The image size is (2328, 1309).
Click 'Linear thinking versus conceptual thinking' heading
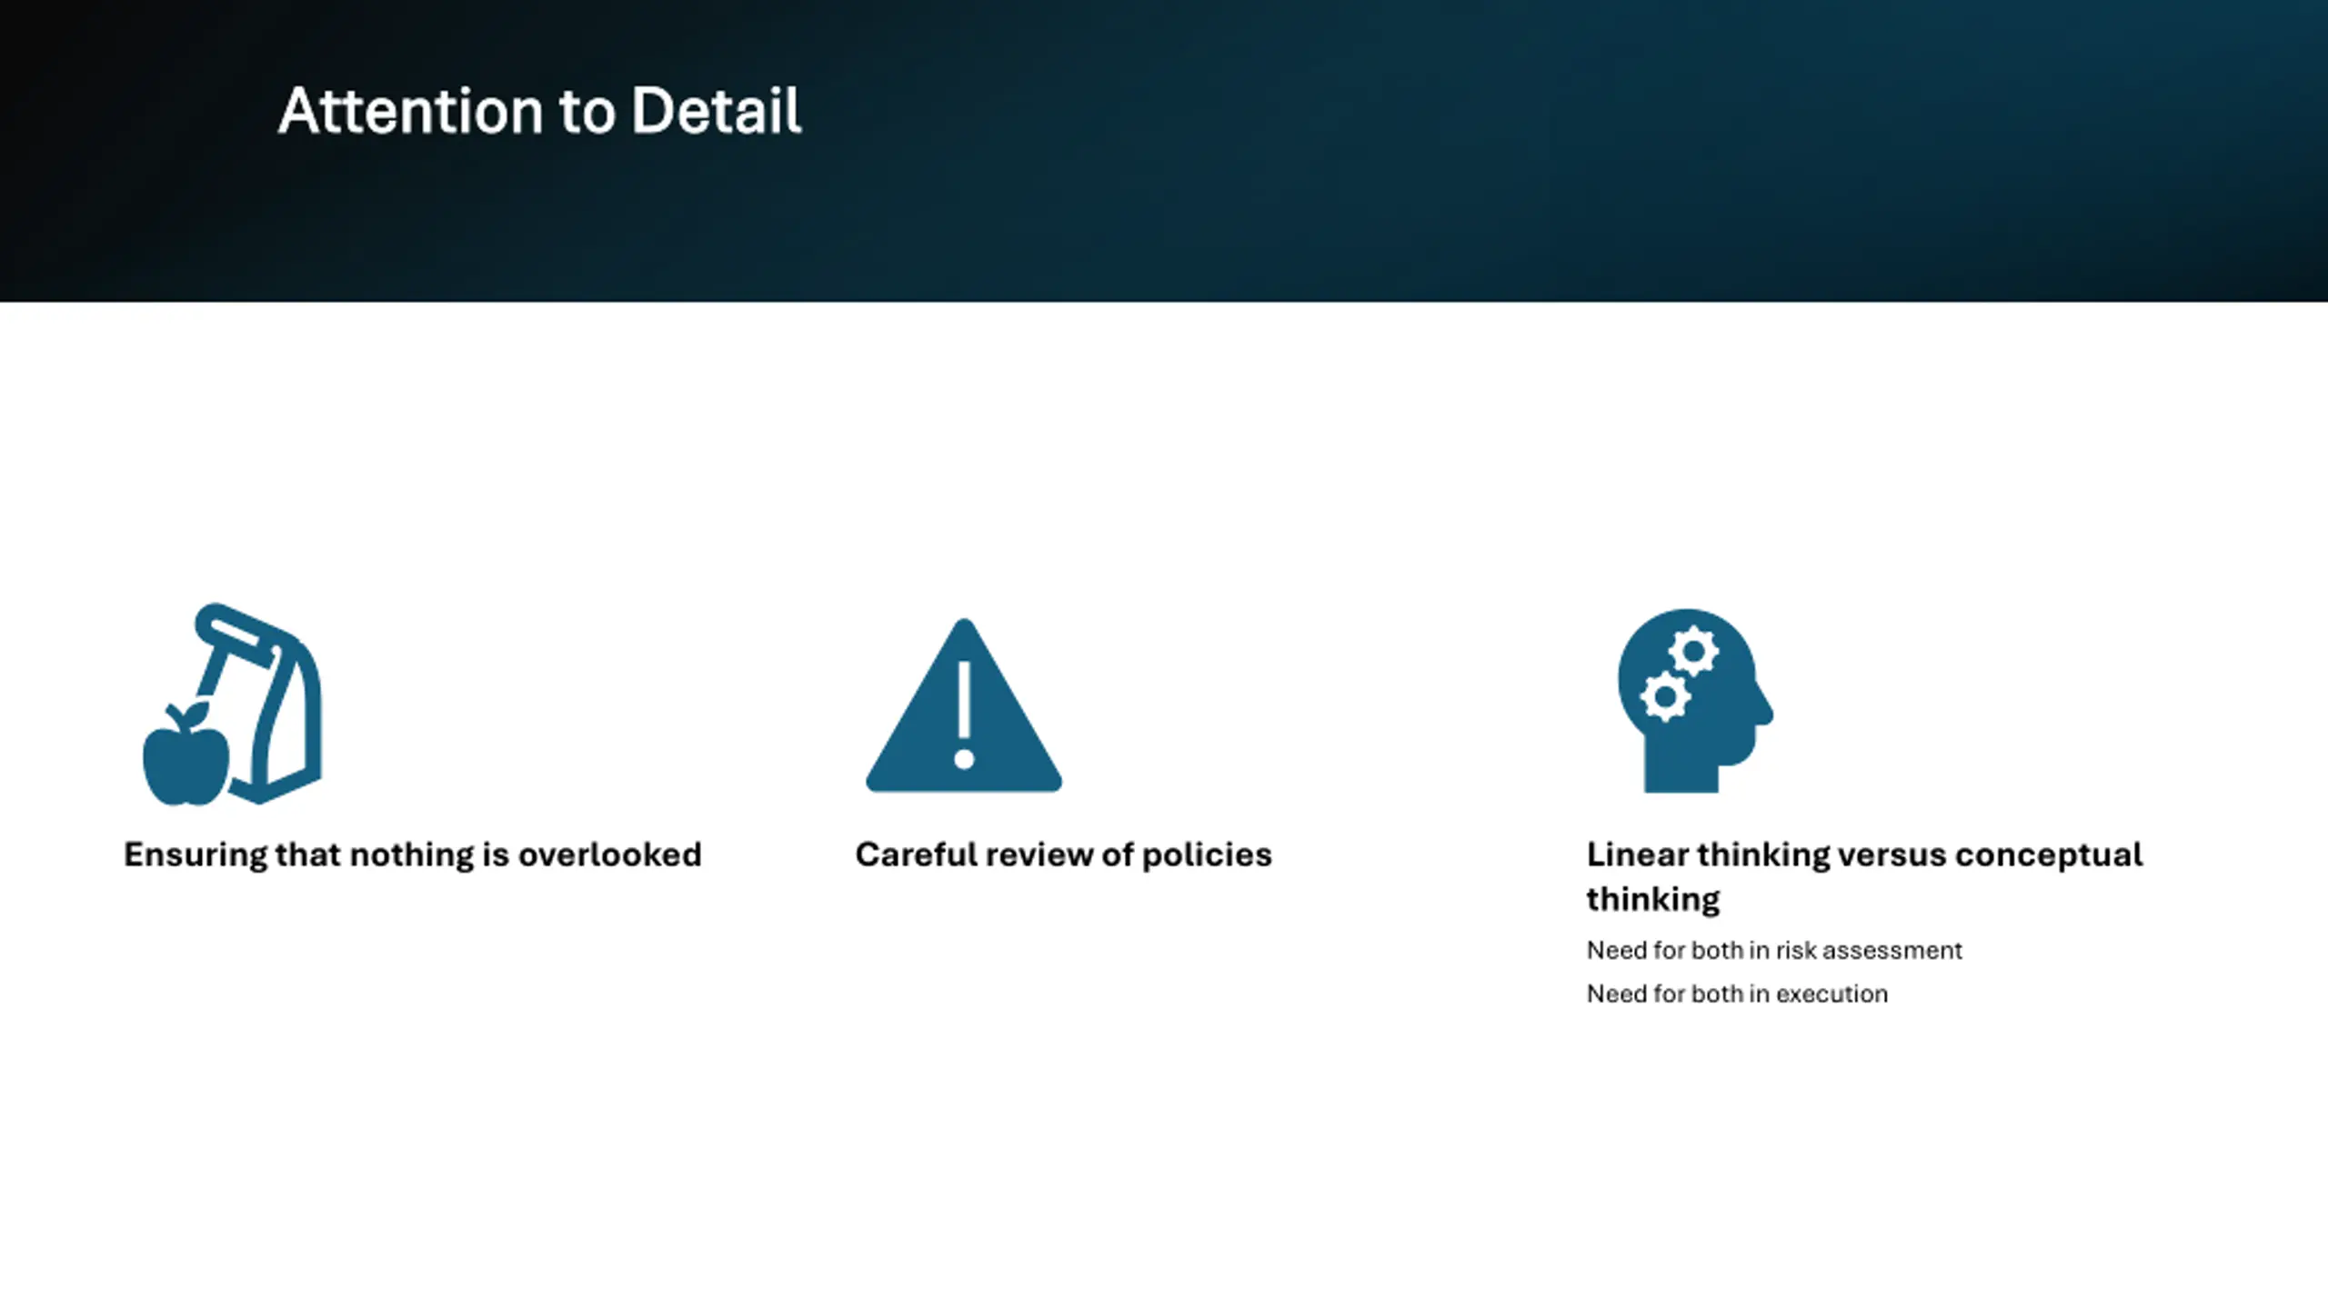click(1864, 876)
